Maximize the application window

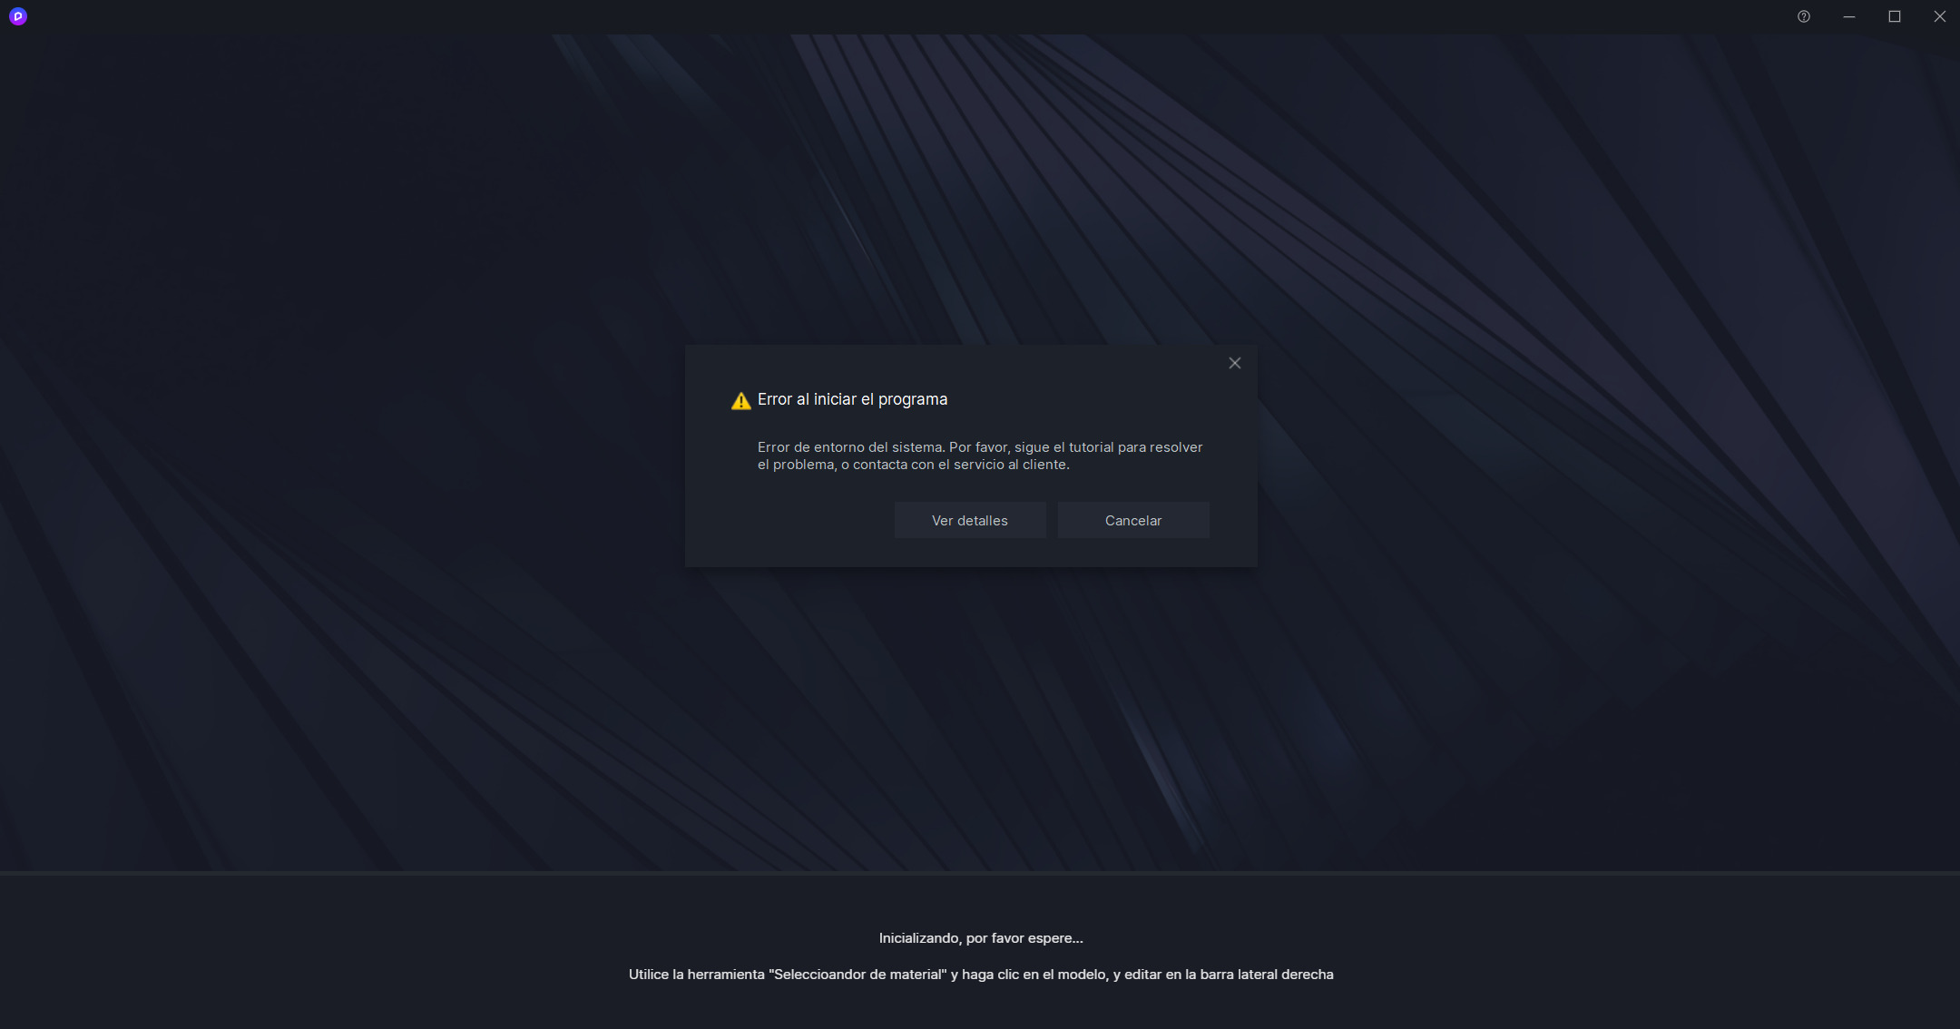1895,16
